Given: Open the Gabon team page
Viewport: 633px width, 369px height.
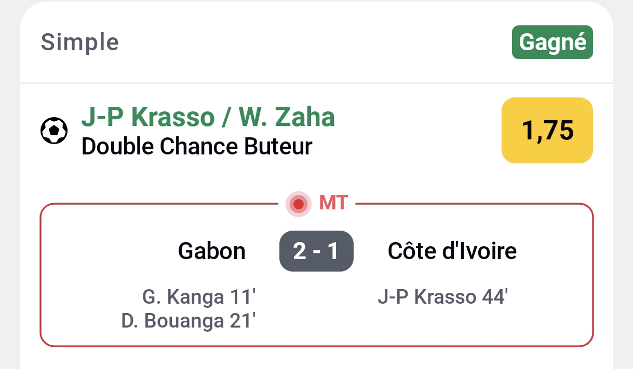Looking at the screenshot, I should pyautogui.click(x=211, y=251).
